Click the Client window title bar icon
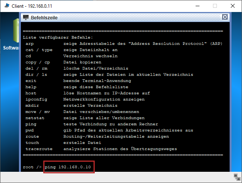242x183 pixels. [6, 6]
